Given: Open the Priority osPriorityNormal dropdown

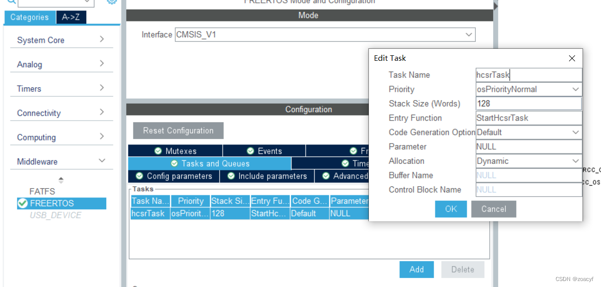Looking at the screenshot, I should [x=529, y=89].
